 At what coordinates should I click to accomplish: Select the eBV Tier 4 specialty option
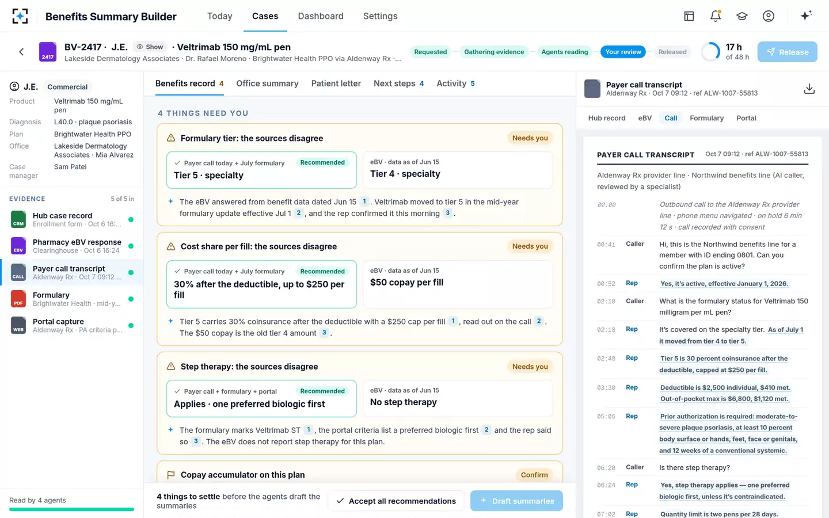458,170
